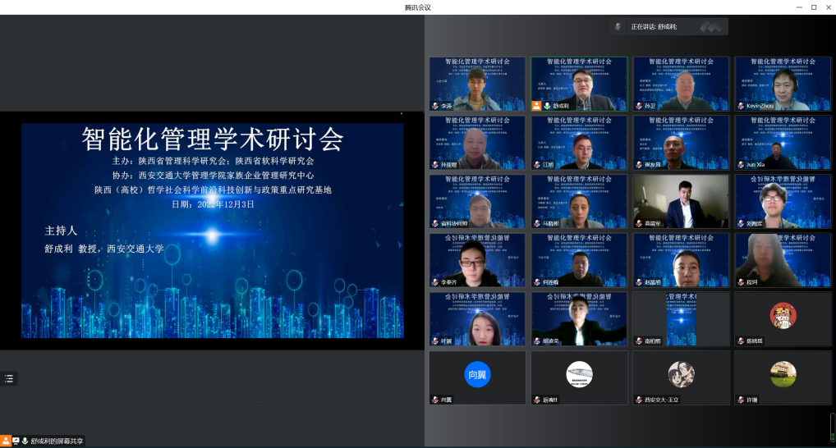The width and height of the screenshot is (836, 448).
Task: Click the list menu icon at left edge
Action: [x=9, y=378]
